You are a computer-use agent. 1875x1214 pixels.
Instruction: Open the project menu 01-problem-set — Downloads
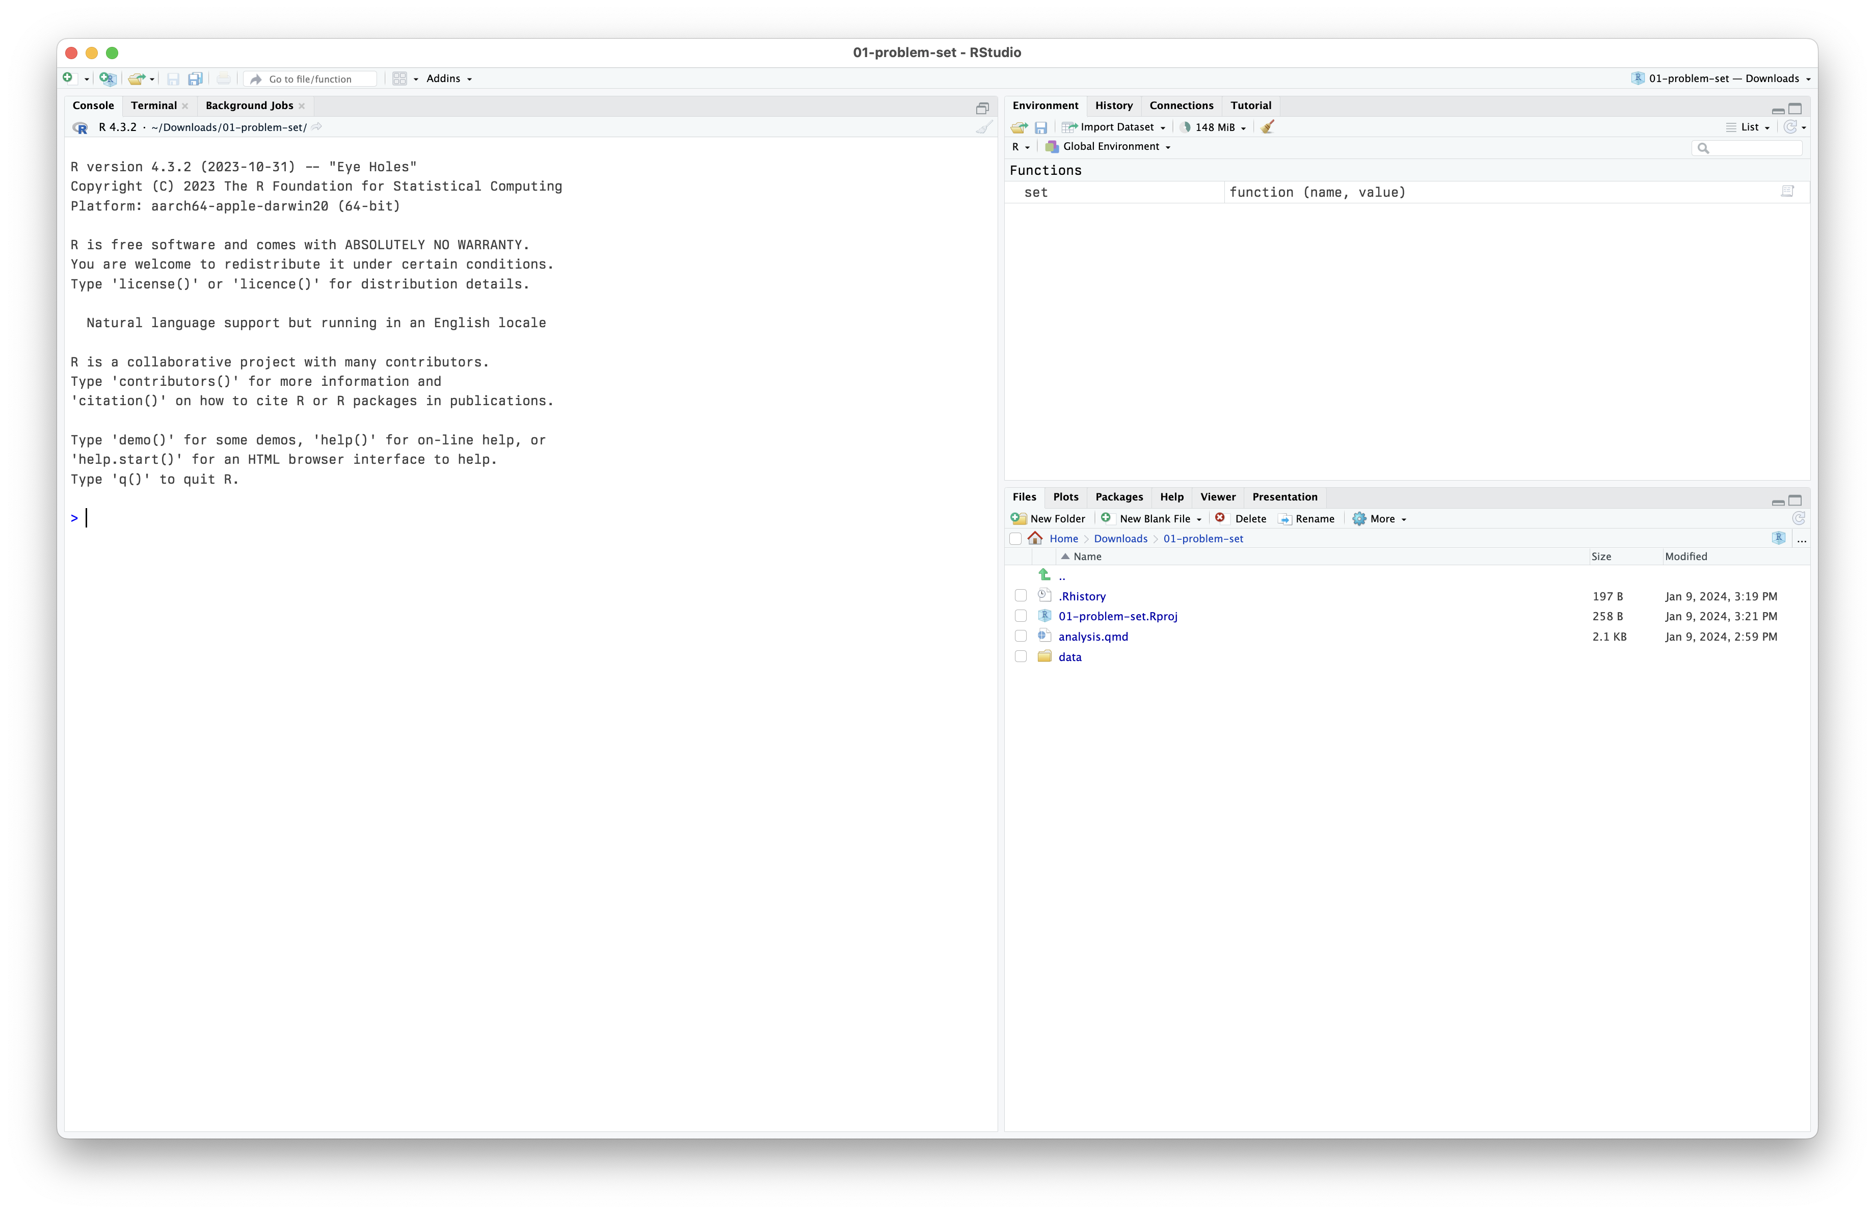[1721, 78]
